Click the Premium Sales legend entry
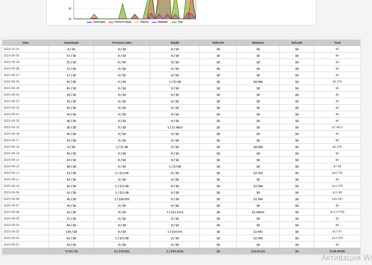The height and width of the screenshot is (265, 372). coord(120,22)
